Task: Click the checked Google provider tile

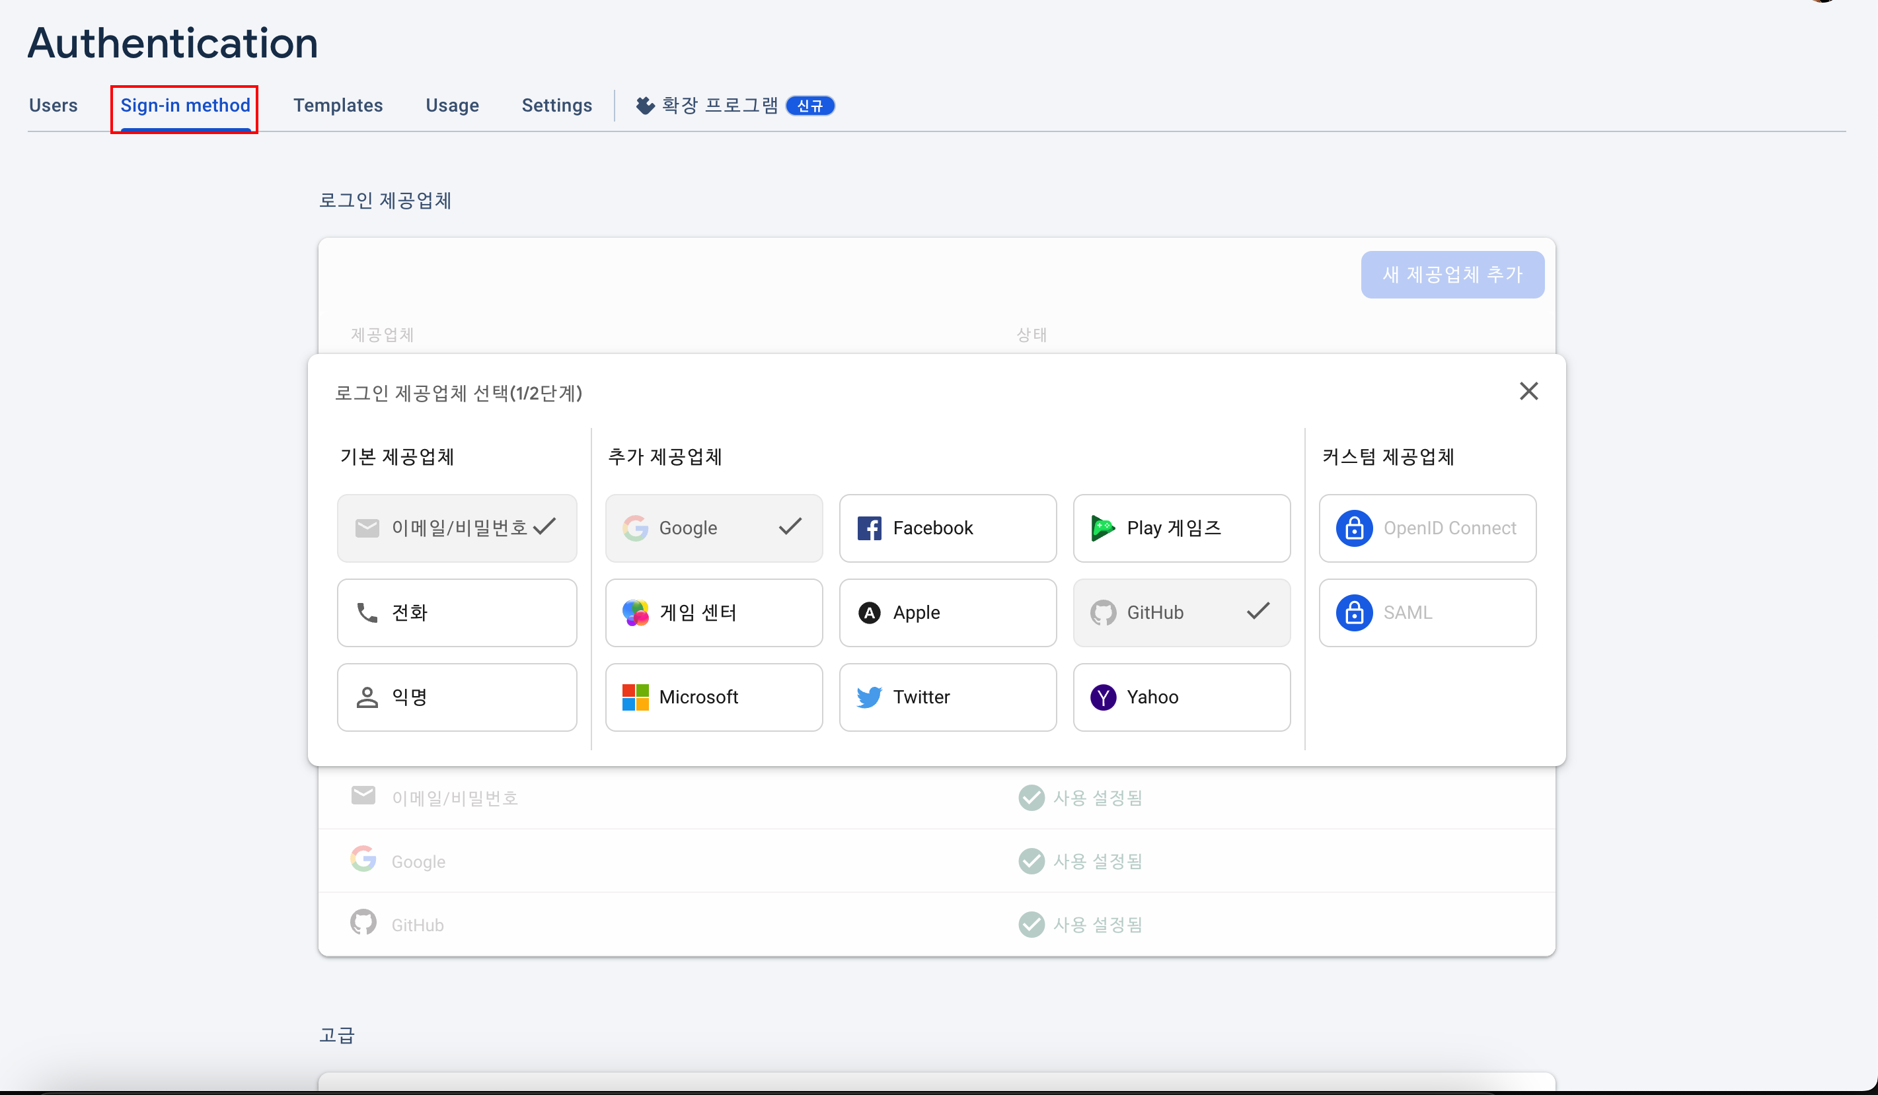Action: point(713,528)
